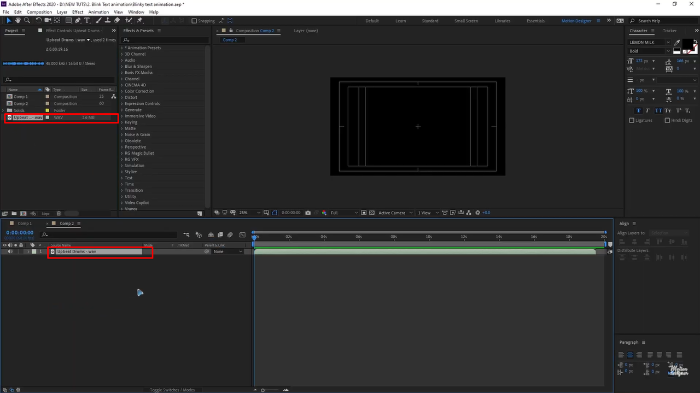Create new folder in Project panel
Image resolution: width=700 pixels, height=393 pixels.
(15, 213)
